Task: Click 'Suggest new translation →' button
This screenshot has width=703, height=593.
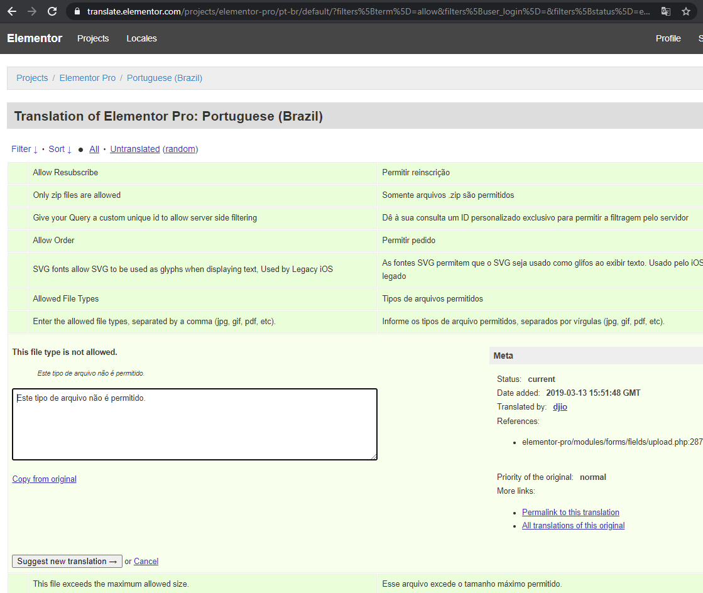Action: coord(67,561)
